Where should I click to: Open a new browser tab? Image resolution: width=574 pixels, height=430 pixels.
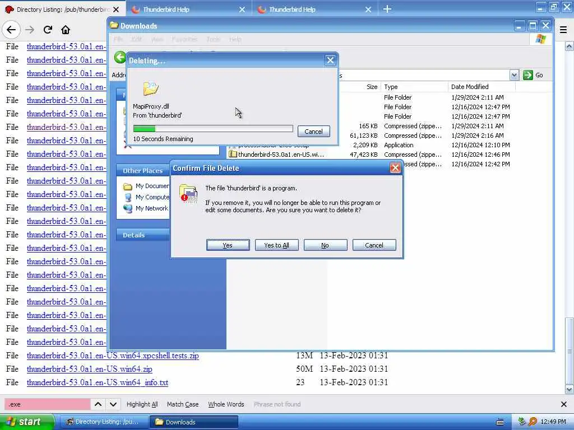(x=387, y=9)
